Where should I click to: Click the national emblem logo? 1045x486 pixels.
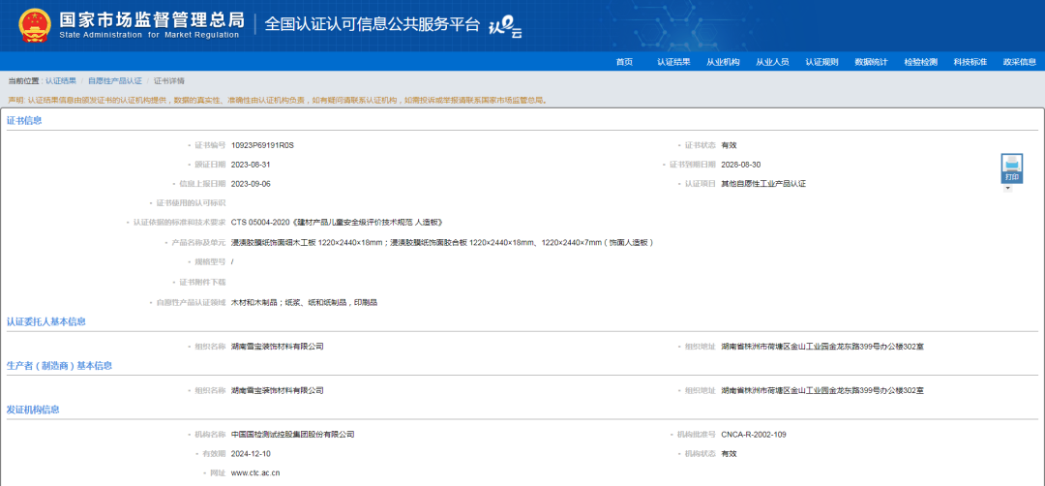tap(35, 25)
